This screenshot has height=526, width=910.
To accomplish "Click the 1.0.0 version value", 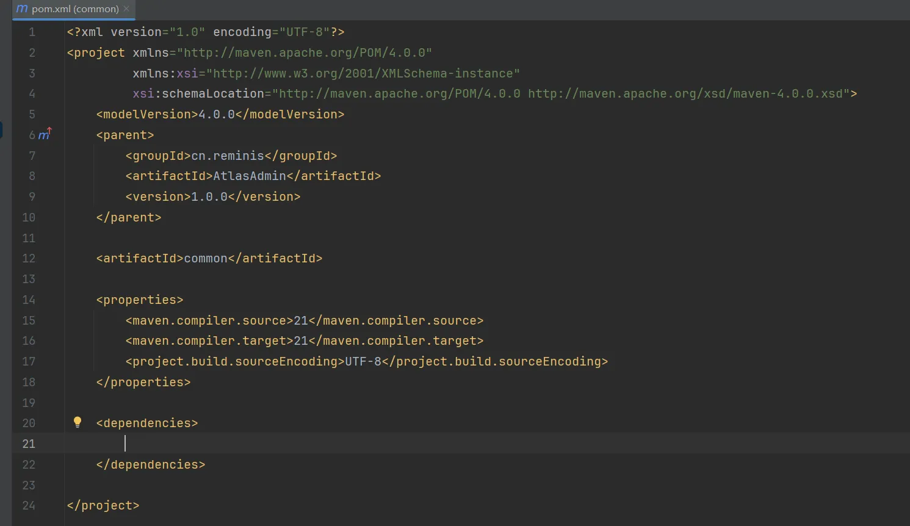I will coord(209,197).
